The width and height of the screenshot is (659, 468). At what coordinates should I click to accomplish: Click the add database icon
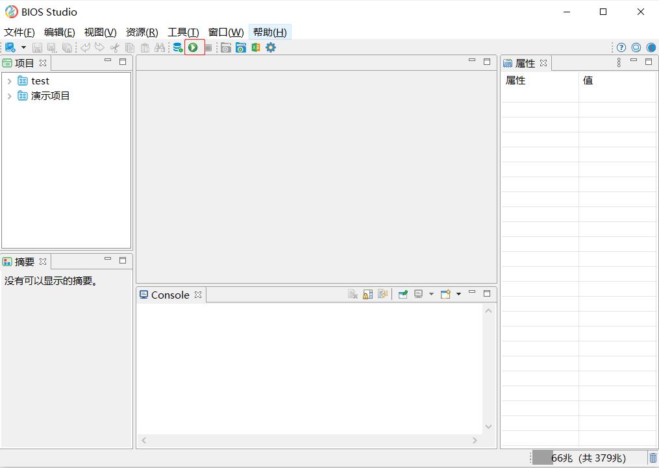click(178, 47)
